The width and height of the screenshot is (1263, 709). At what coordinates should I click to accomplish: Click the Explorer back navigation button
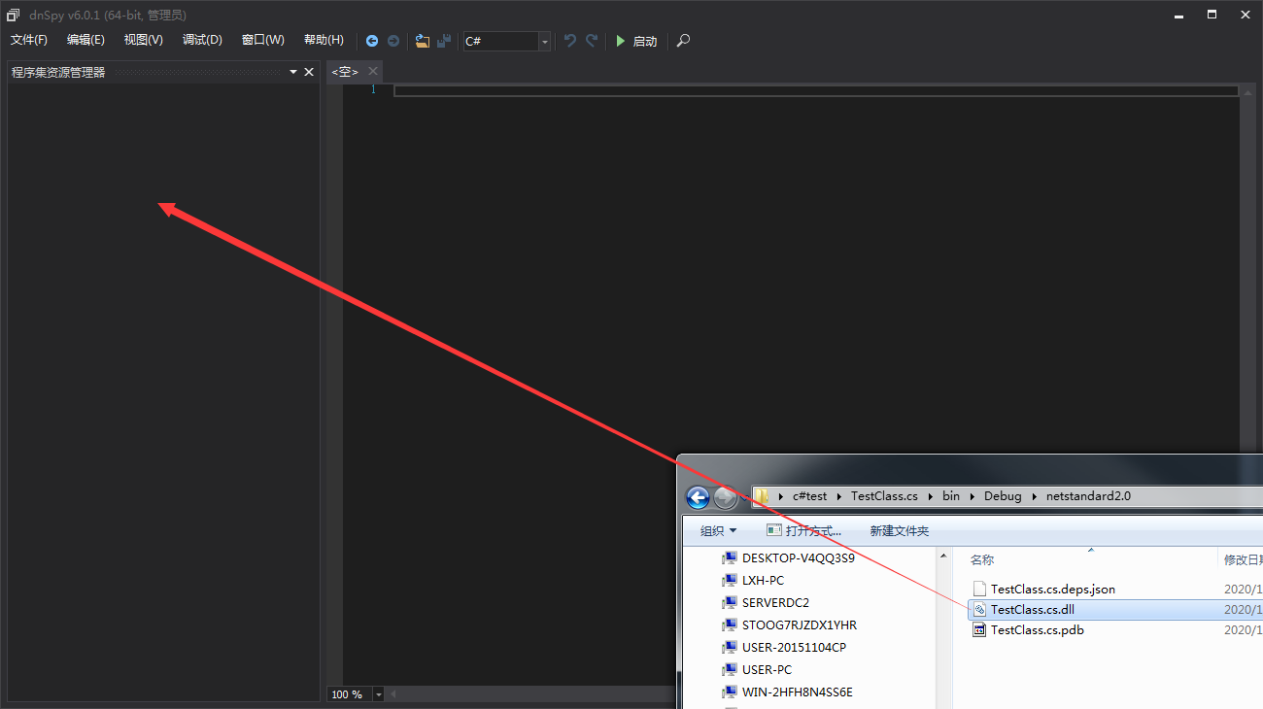coord(698,497)
